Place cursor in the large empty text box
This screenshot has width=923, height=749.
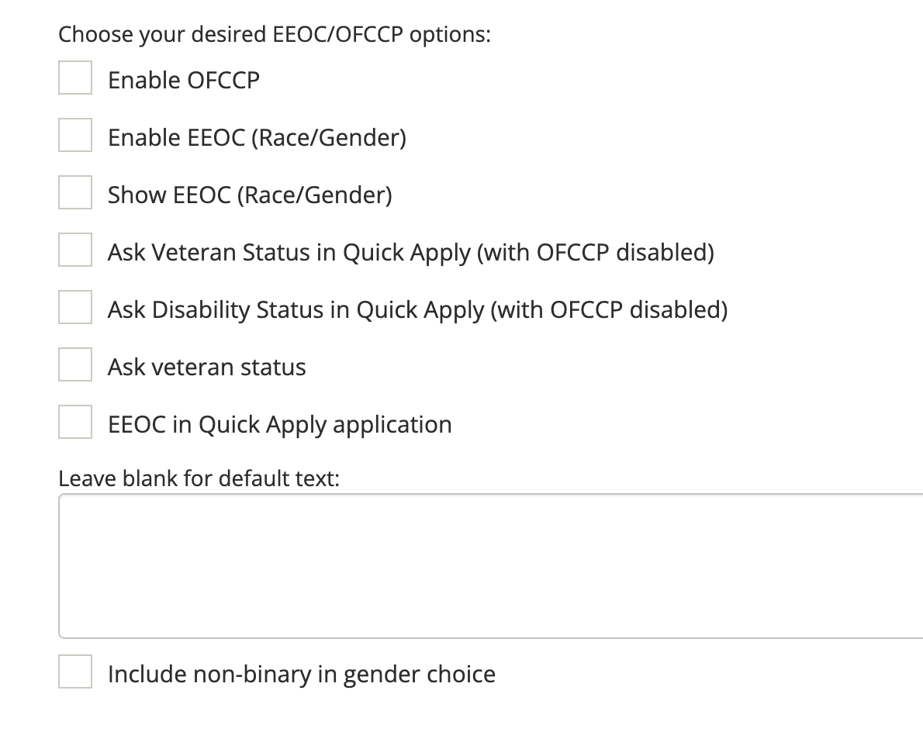tap(490, 565)
